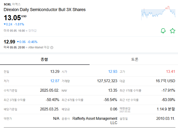The width and height of the screenshot is (178, 128).
Task: Click the 액면가 value N/A
Action: pos(56,119)
